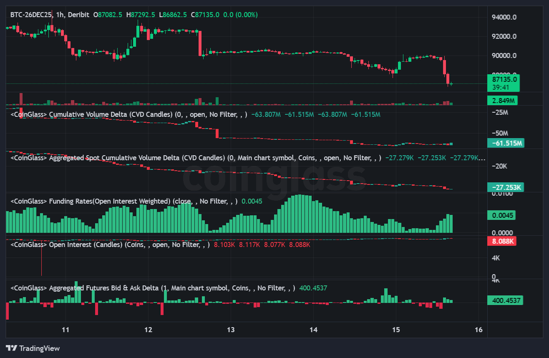Open the TradingView link text

pos(39,348)
